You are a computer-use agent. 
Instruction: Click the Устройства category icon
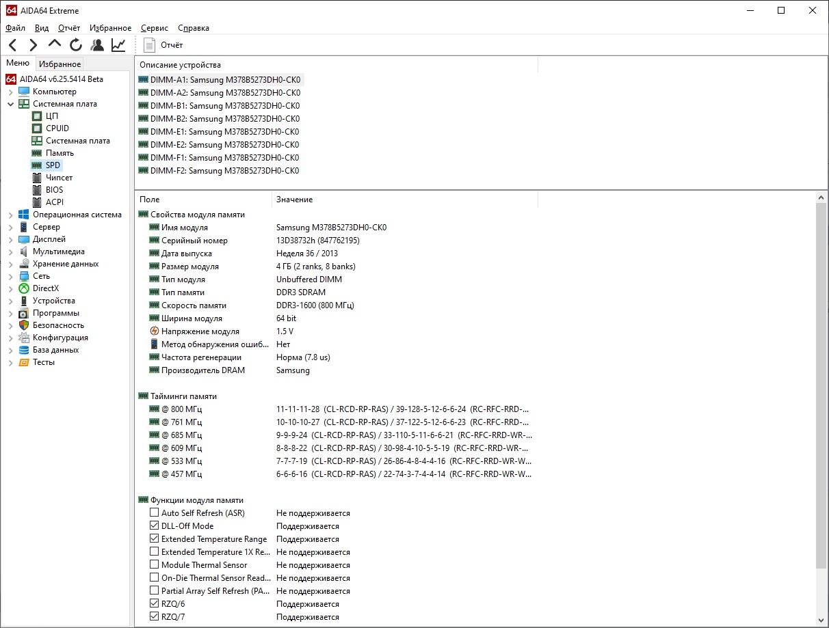[x=24, y=301]
